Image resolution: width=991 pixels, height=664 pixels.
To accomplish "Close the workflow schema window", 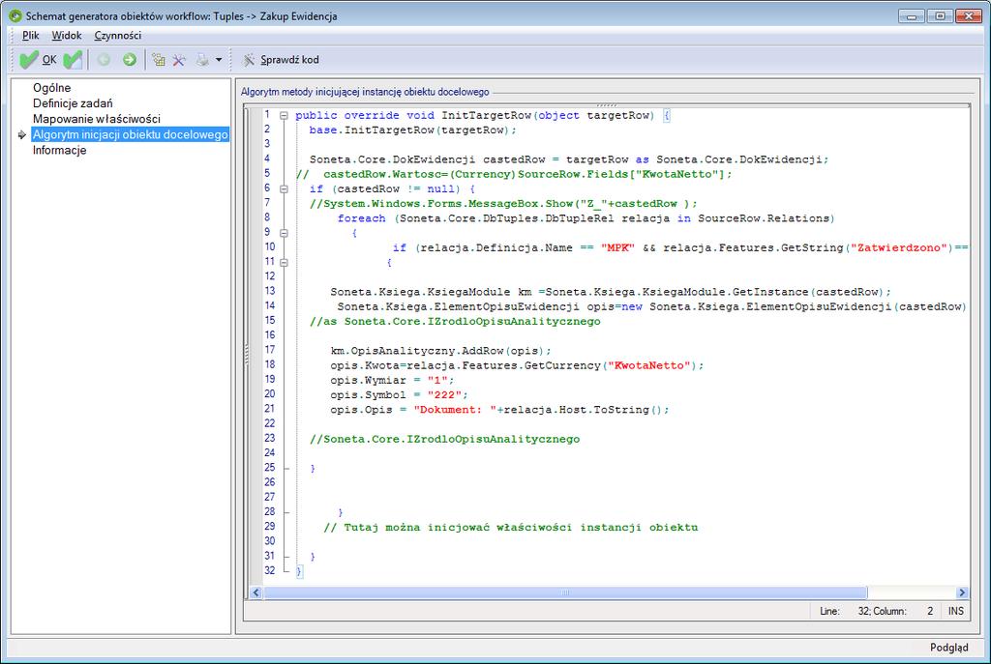I will pyautogui.click(x=968, y=15).
